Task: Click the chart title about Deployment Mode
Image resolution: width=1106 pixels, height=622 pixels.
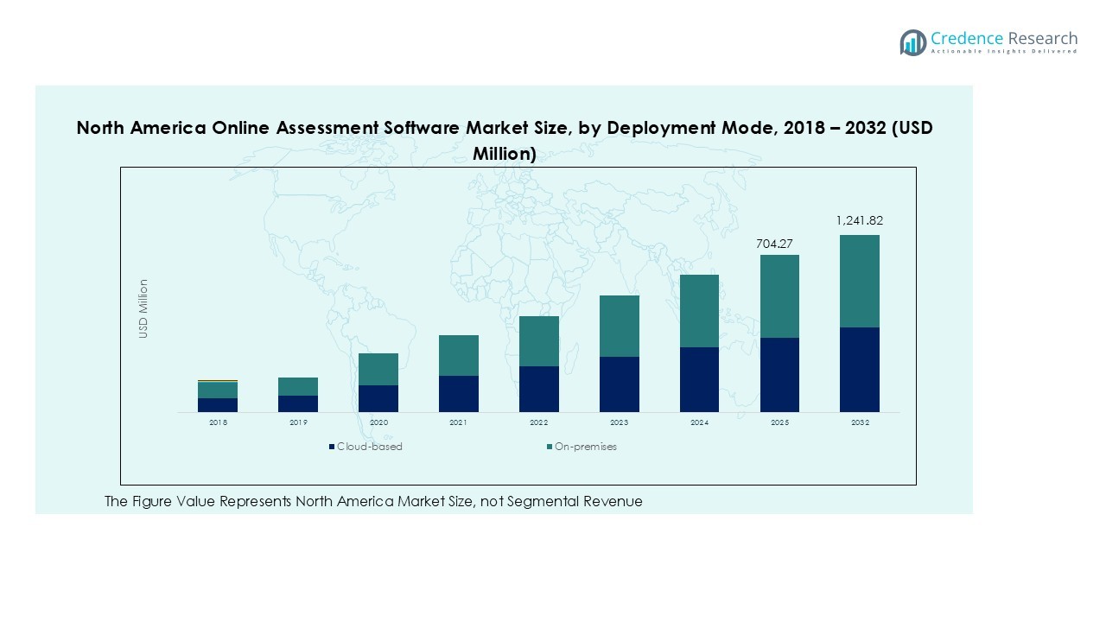Action: 505,140
